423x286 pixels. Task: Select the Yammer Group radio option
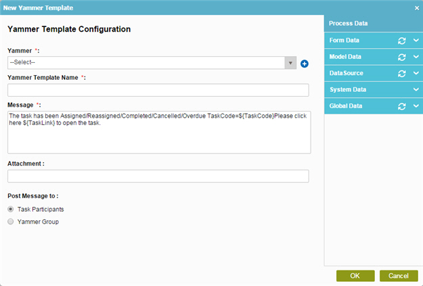click(11, 222)
